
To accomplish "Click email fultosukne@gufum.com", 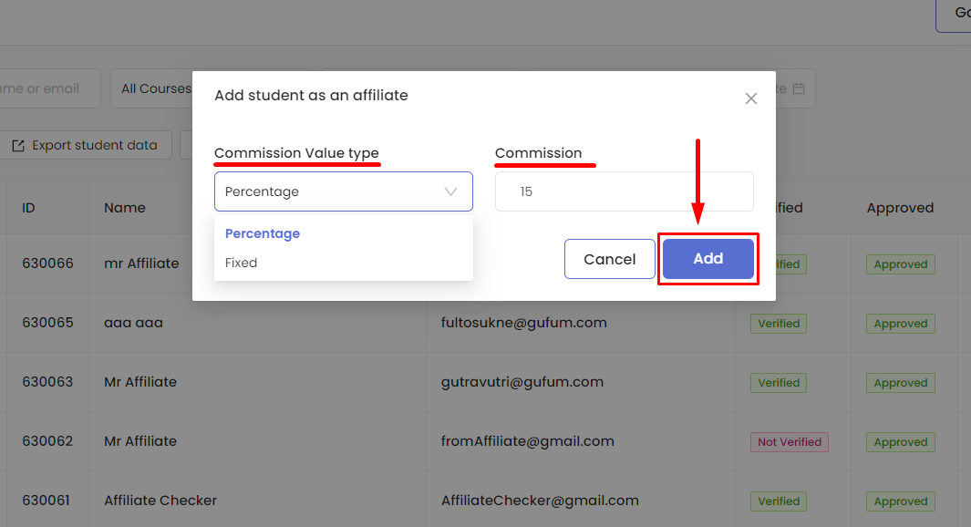I will [524, 323].
